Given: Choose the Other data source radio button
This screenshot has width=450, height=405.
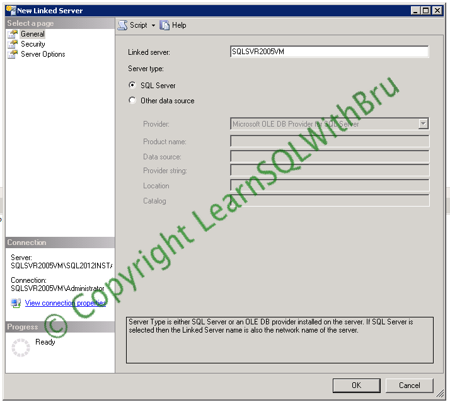Looking at the screenshot, I should (132, 100).
